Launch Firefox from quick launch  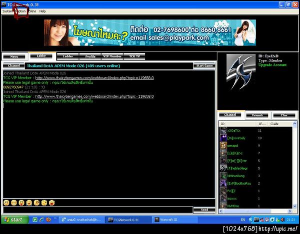coord(48,220)
